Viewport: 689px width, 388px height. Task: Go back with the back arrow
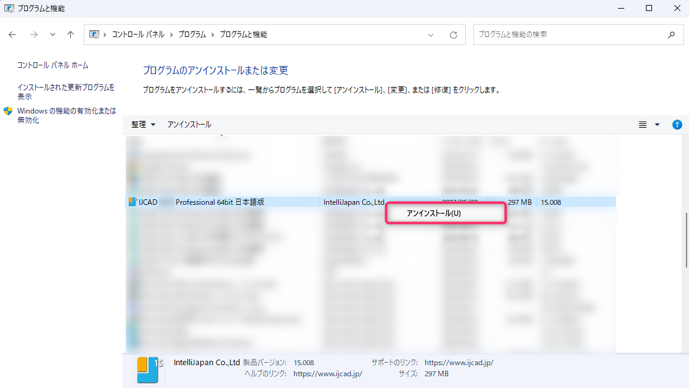pos(12,35)
